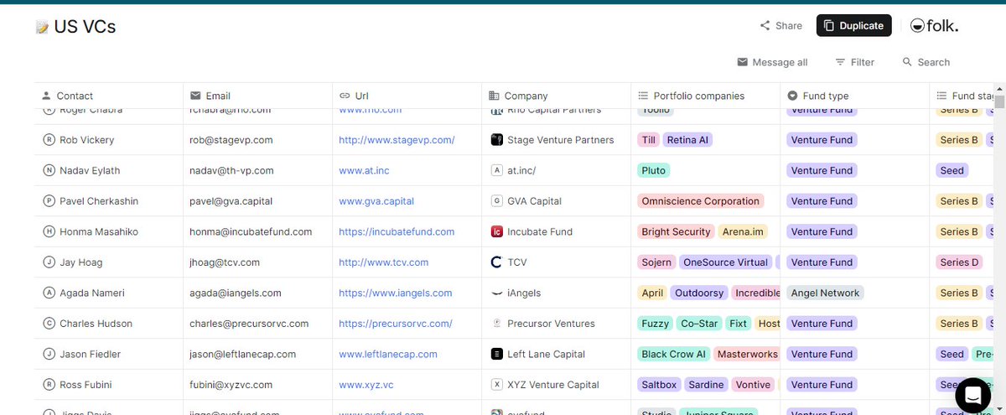
Task: Click avatar icon for Charles Hudson
Action: coord(48,324)
